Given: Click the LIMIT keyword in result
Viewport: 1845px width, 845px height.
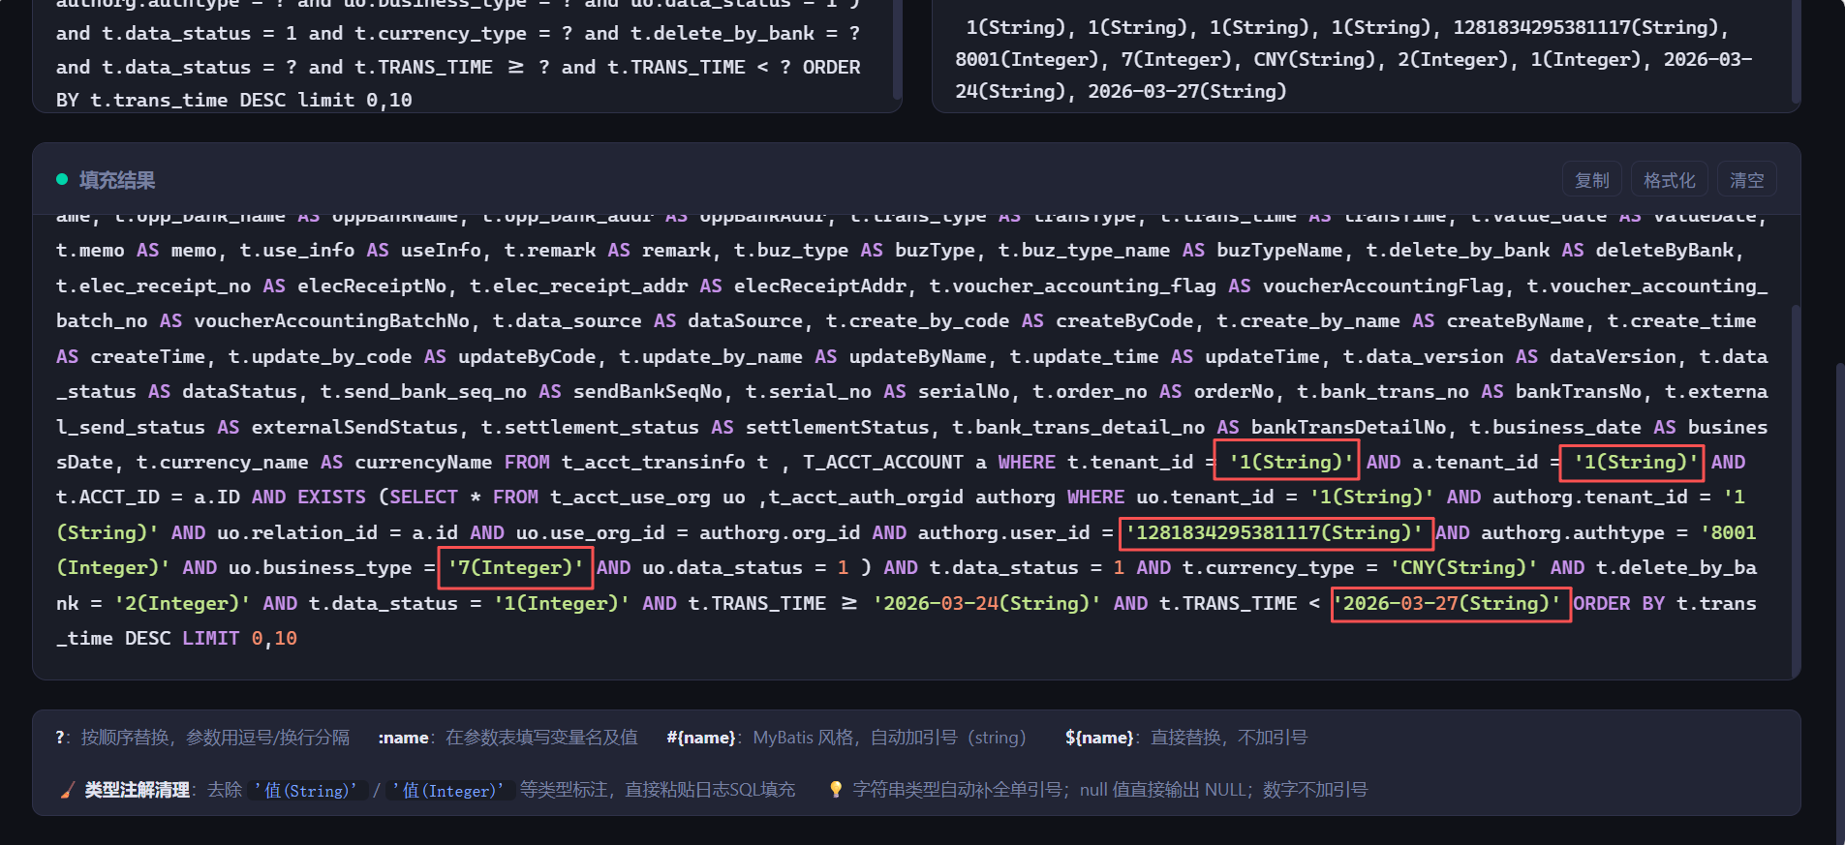Looking at the screenshot, I should (x=210, y=639).
